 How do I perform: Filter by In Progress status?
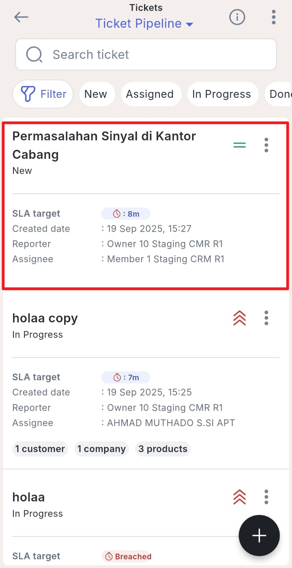[222, 94]
